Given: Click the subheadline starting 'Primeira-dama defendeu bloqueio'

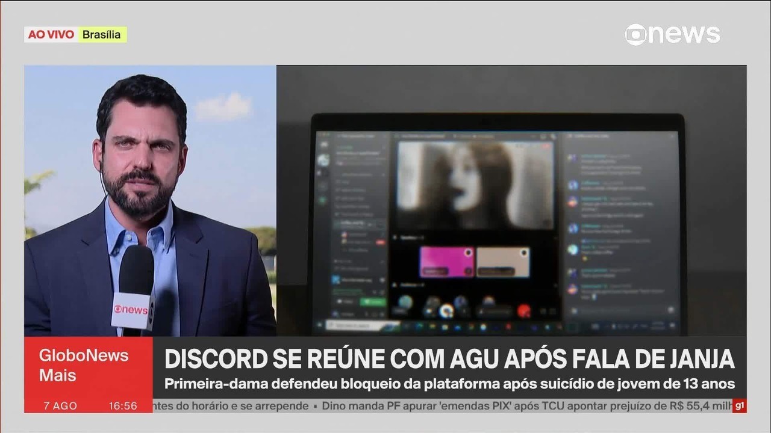Looking at the screenshot, I should pos(449,384).
